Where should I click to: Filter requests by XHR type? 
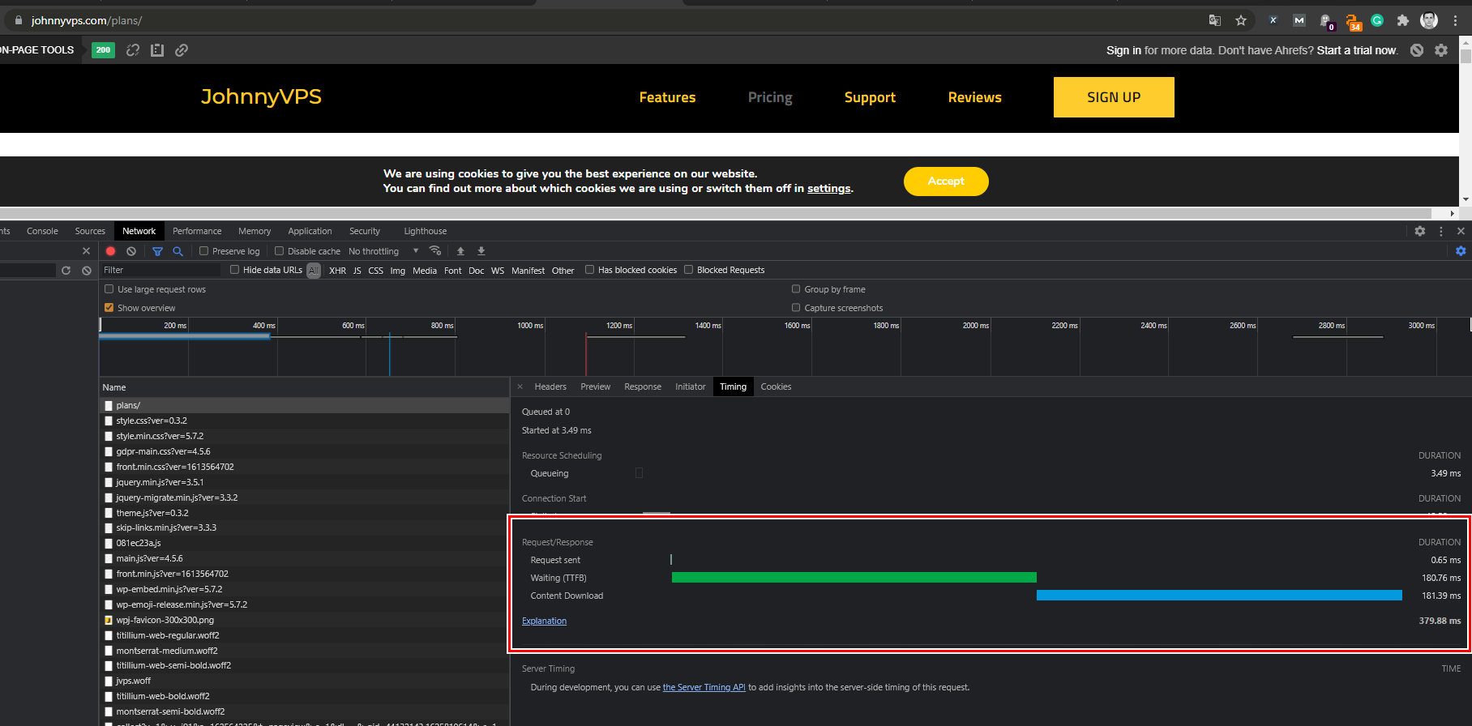point(337,271)
